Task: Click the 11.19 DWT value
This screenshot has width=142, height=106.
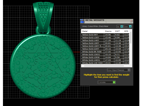Action: tap(118, 40)
